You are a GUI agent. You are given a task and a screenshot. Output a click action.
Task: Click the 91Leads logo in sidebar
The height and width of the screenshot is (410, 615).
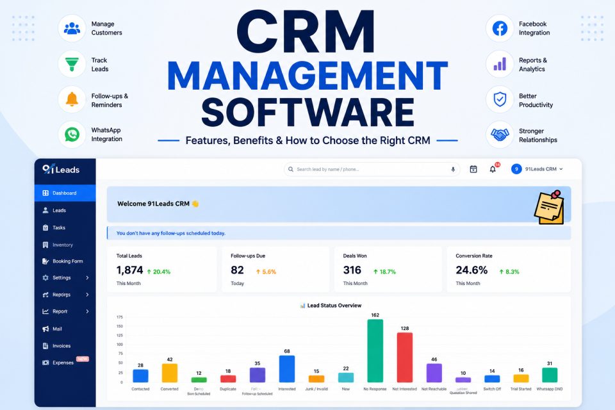61,169
